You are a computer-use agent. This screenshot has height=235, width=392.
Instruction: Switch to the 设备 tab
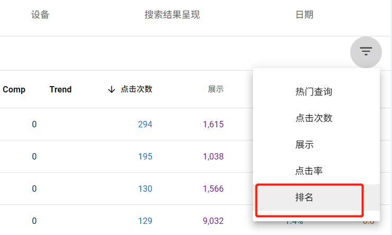pos(40,15)
